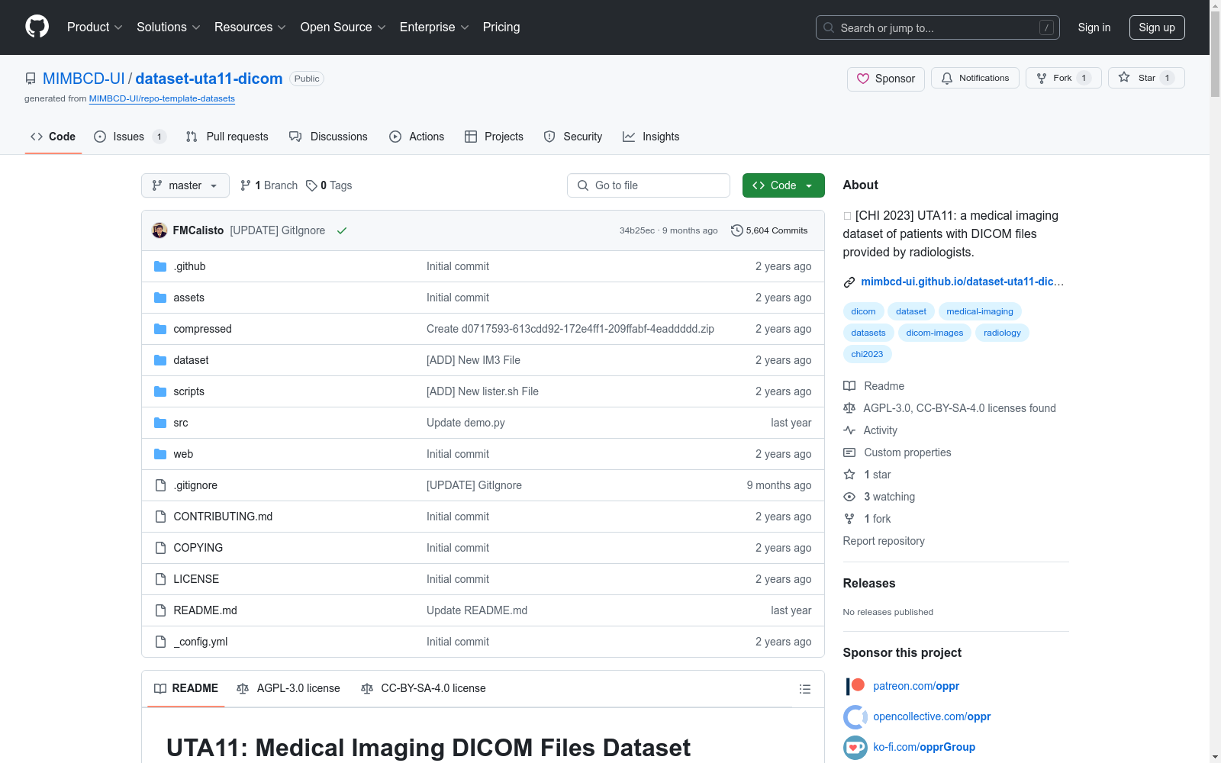Viewport: 1221px width, 763px height.
Task: Click the radiology topic tag
Action: [1002, 333]
